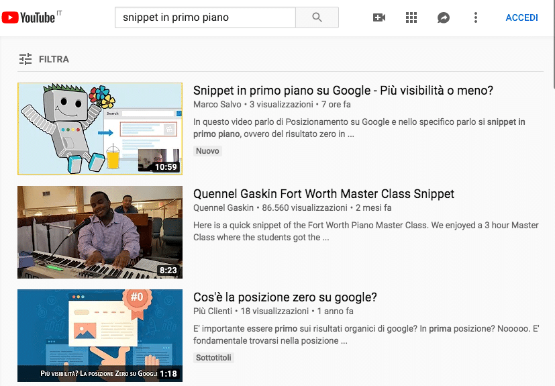Click '86.560 visualizzazioni' text
The width and height of the screenshot is (555, 386).
[x=305, y=208]
